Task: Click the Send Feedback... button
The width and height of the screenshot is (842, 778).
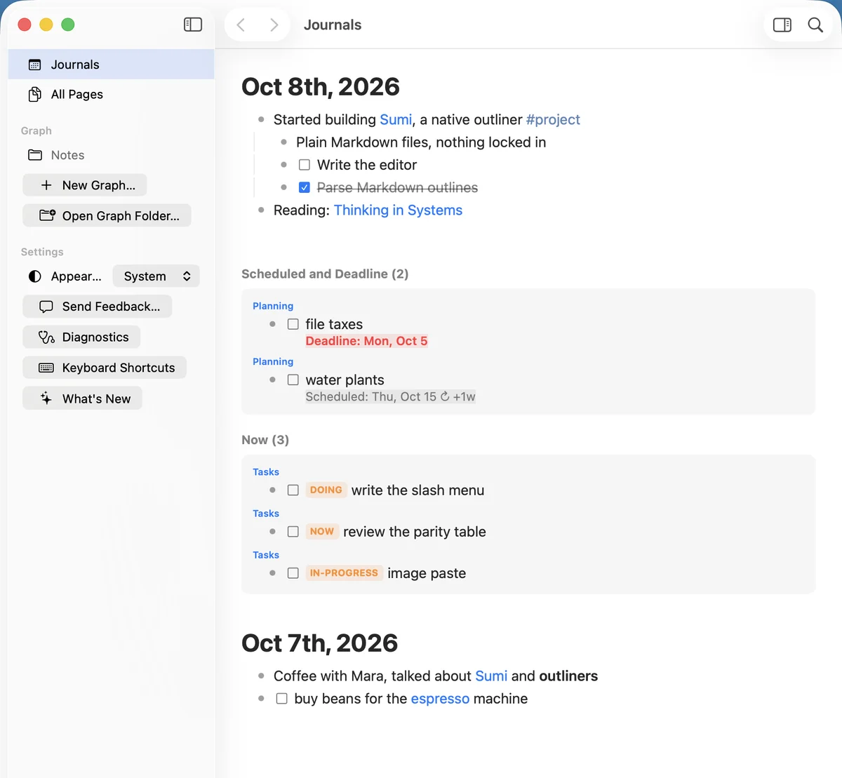Action: coord(98,307)
